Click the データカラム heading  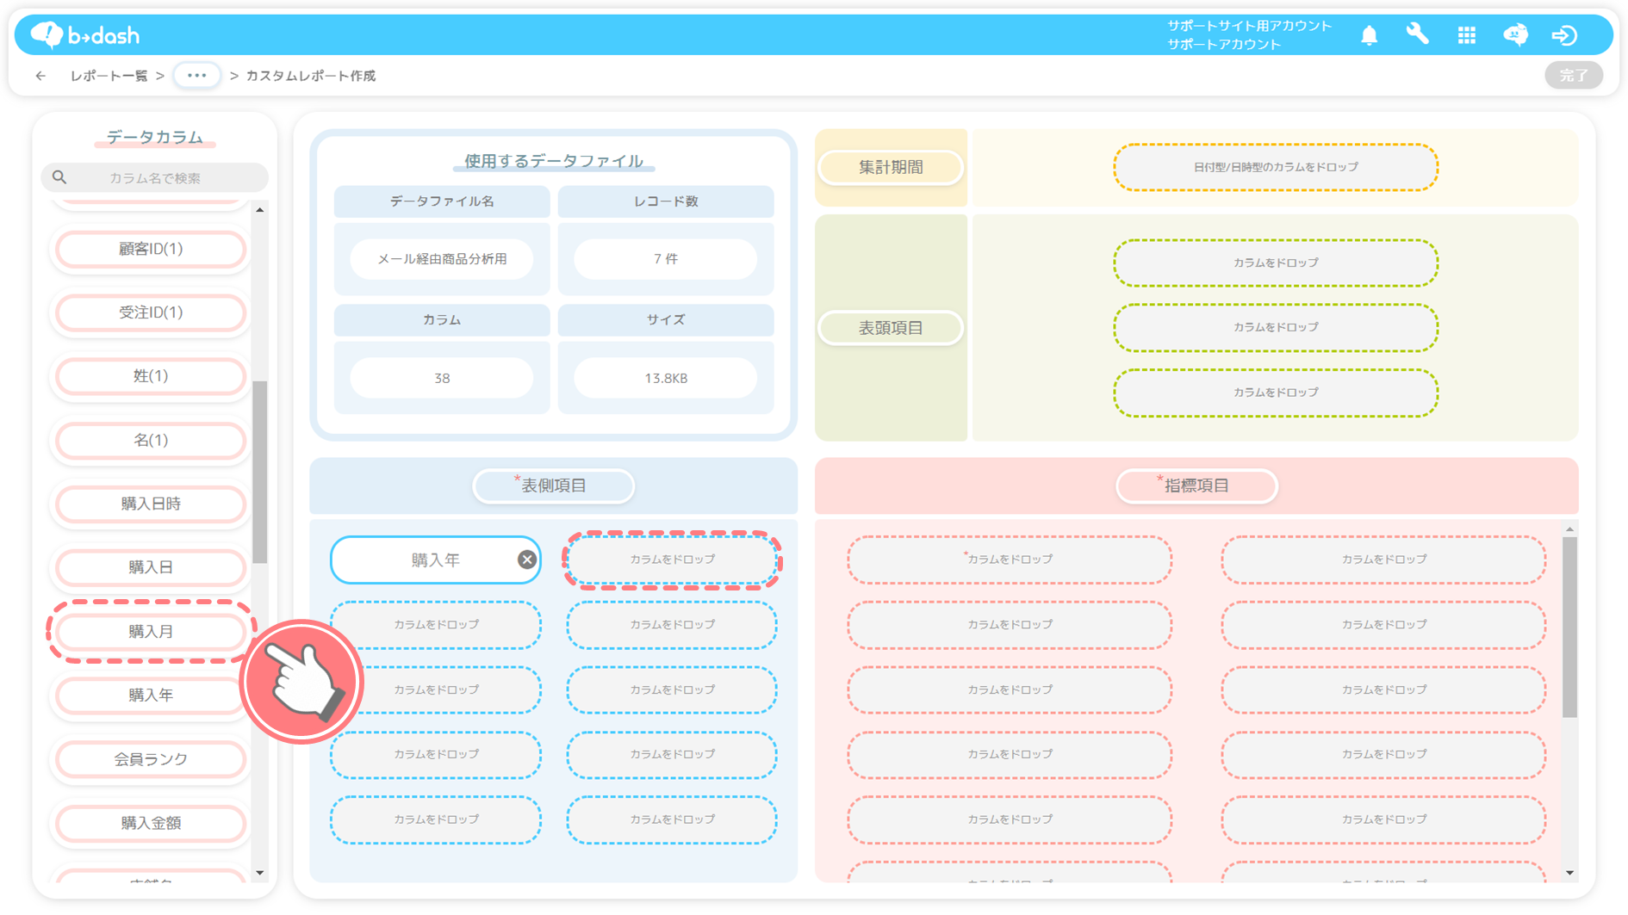pyautogui.click(x=155, y=137)
